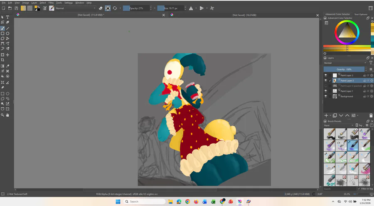Open the Settings menu
Image resolution: width=374 pixels, height=206 pixels.
click(x=69, y=3)
